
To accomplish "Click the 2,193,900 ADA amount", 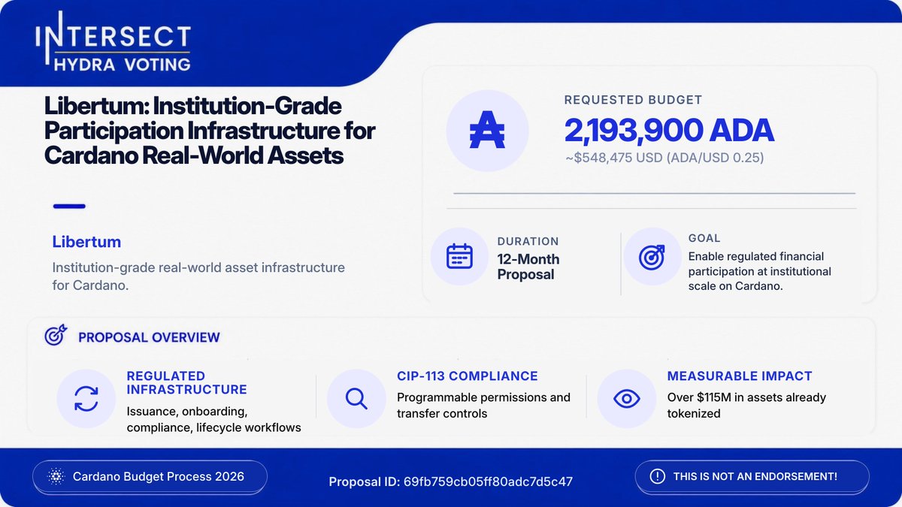I will [x=669, y=131].
